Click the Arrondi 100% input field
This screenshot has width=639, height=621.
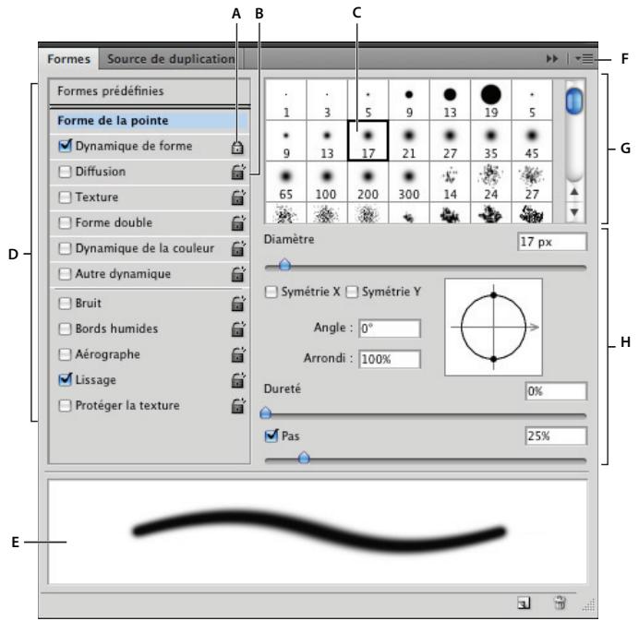[x=389, y=359]
